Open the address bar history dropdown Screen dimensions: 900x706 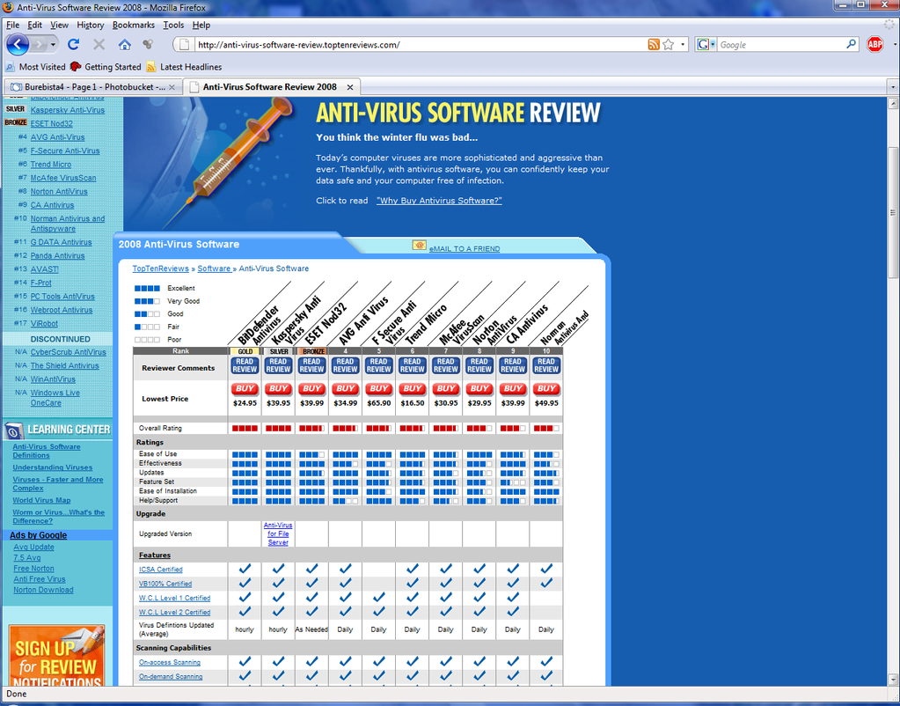tap(683, 44)
